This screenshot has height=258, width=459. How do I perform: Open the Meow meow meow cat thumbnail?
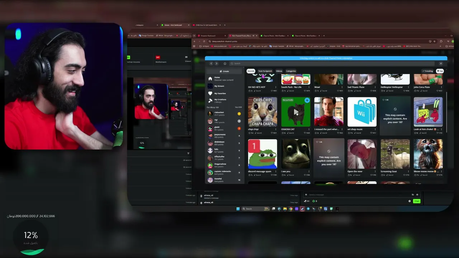[x=428, y=154]
